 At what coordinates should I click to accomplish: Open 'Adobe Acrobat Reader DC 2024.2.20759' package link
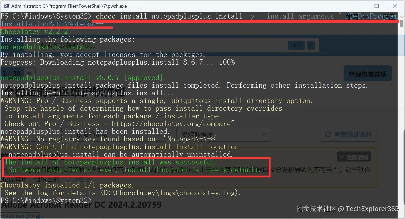(x=81, y=205)
